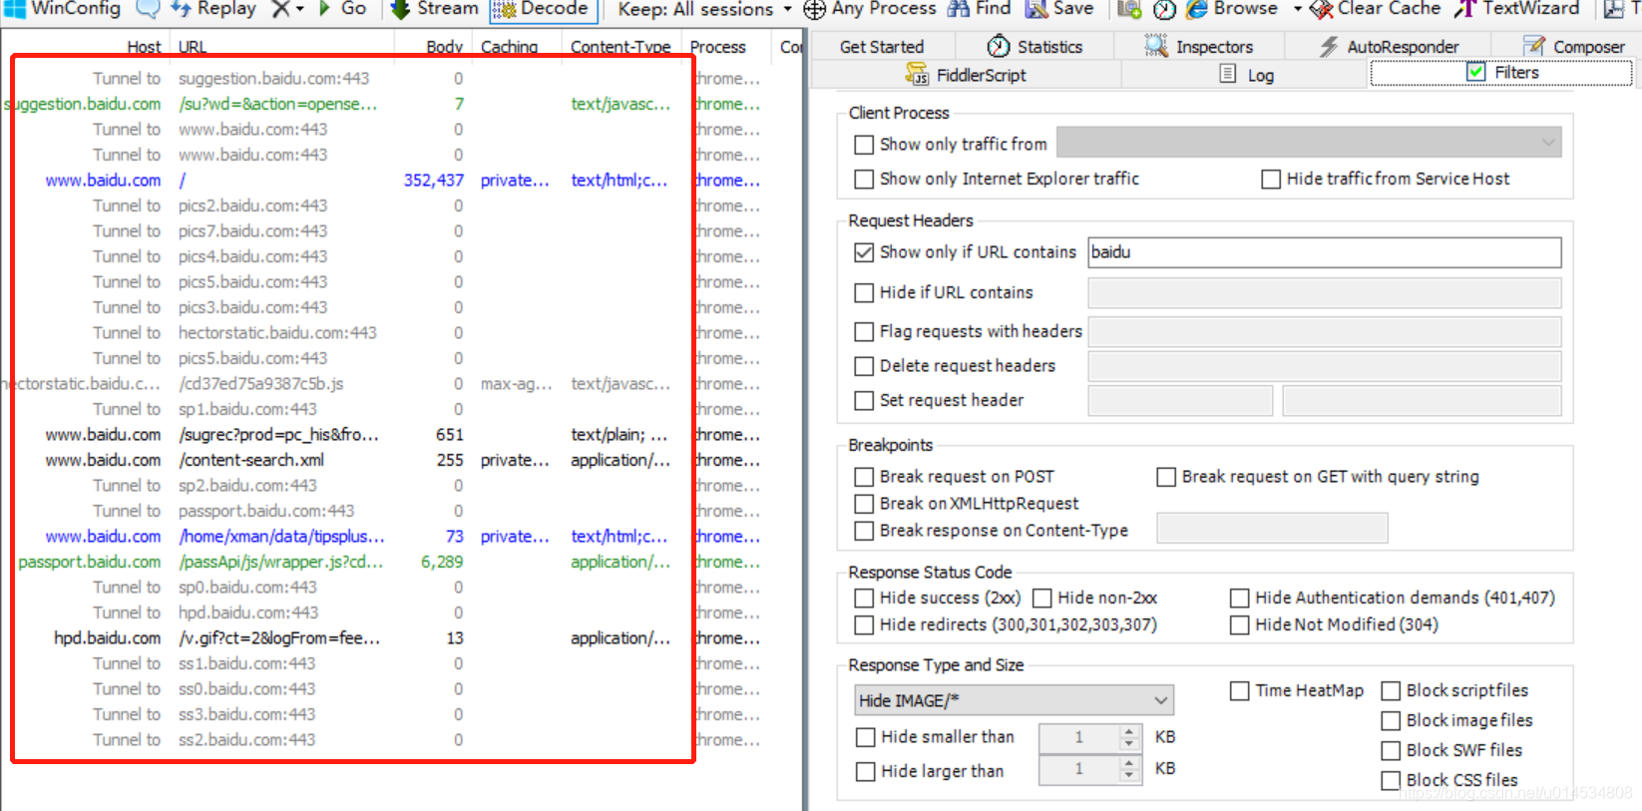
Task: Click the timer clock icon
Action: (1164, 10)
